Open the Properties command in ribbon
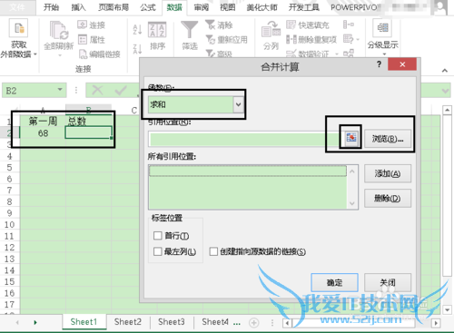The height and width of the screenshot is (333, 454). 91,40
